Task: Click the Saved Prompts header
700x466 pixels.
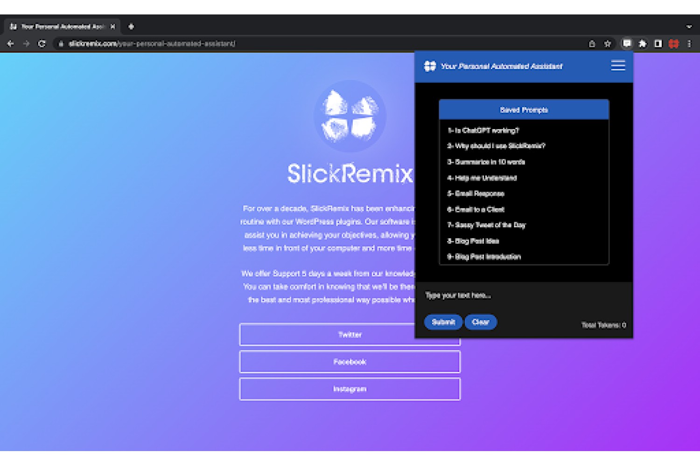Action: click(x=524, y=110)
